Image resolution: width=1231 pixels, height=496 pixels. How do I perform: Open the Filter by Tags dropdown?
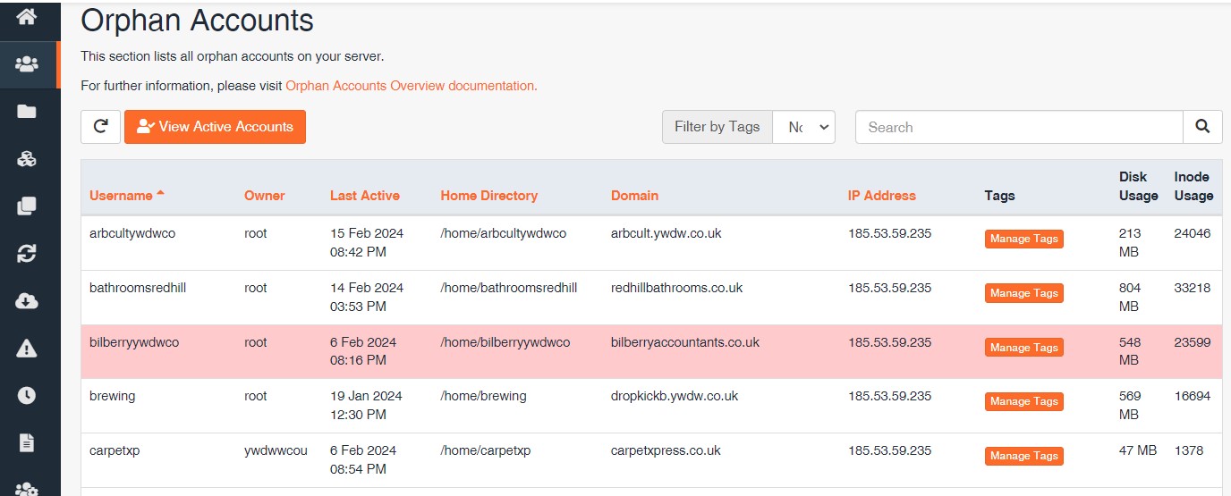tap(803, 127)
